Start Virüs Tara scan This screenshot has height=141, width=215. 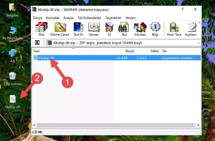(174, 29)
